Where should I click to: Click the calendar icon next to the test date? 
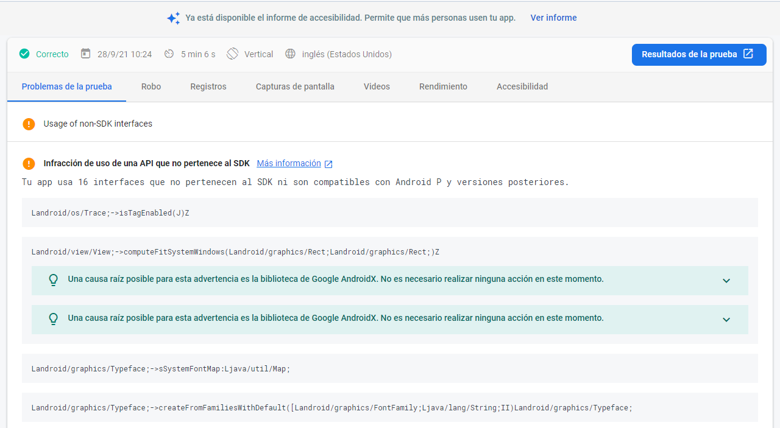[85, 54]
